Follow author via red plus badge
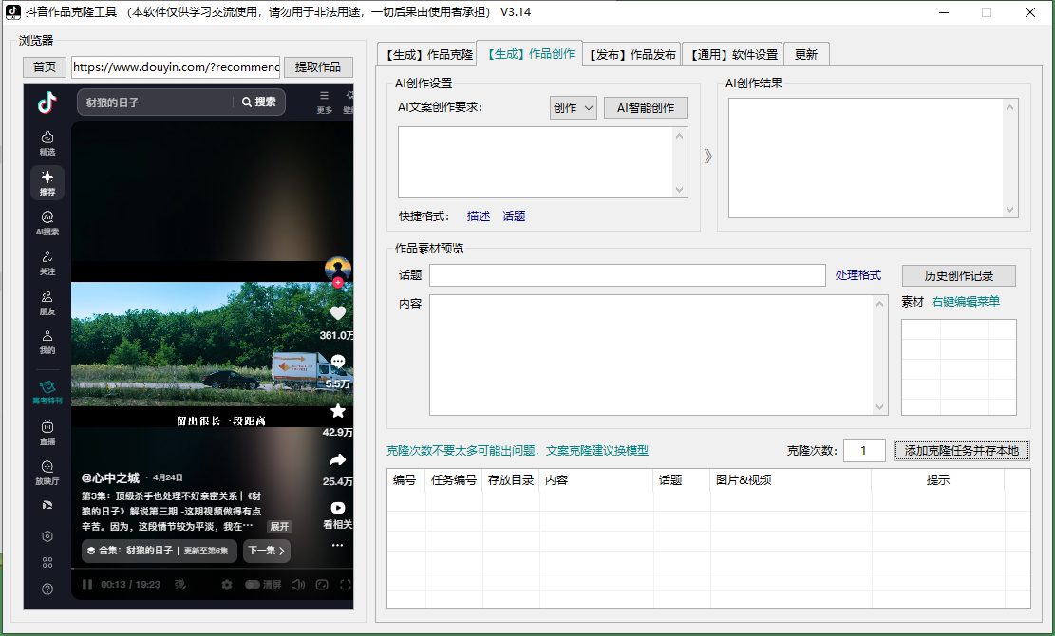1055x636 pixels. click(x=337, y=282)
